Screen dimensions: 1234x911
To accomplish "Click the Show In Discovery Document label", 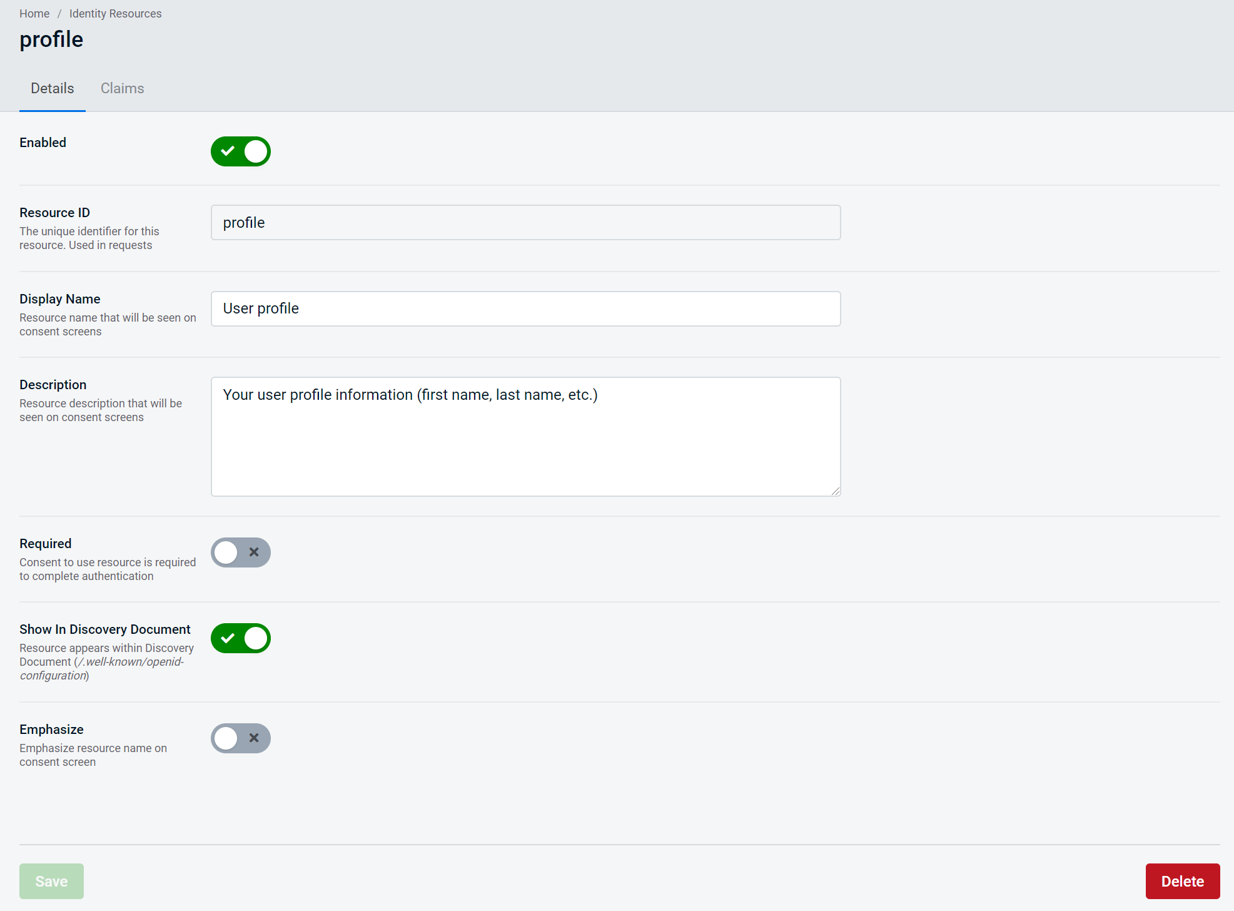I will pyautogui.click(x=105, y=629).
